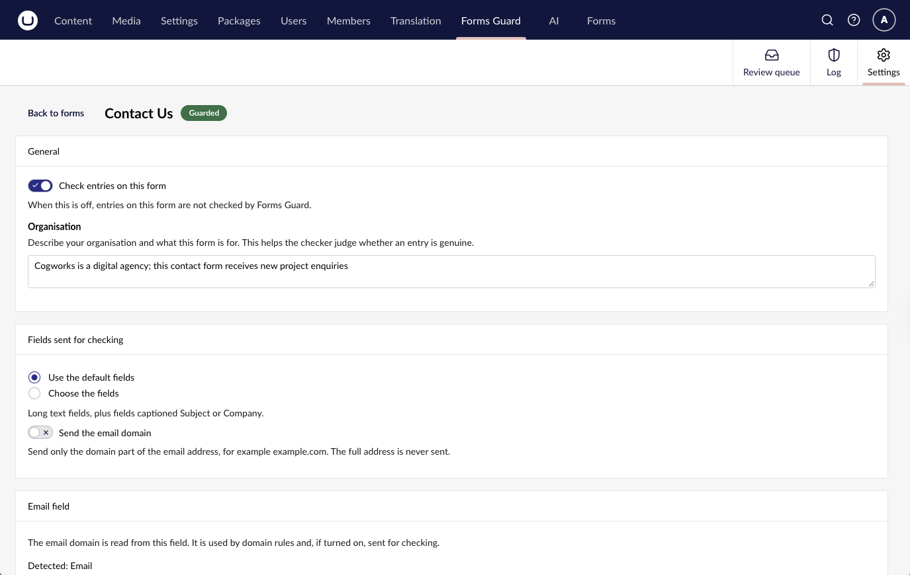Click into the Organisation description textarea
The image size is (910, 575).
(451, 272)
